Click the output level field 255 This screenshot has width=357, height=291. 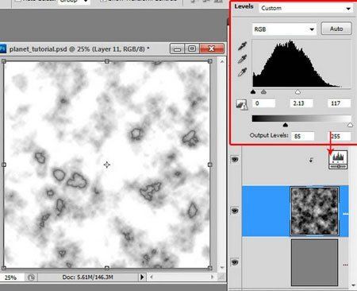(x=340, y=136)
